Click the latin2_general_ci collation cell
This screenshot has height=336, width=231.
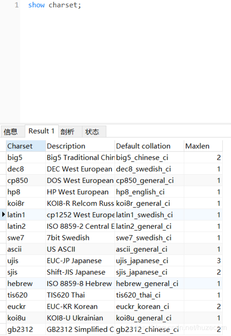click(x=149, y=226)
